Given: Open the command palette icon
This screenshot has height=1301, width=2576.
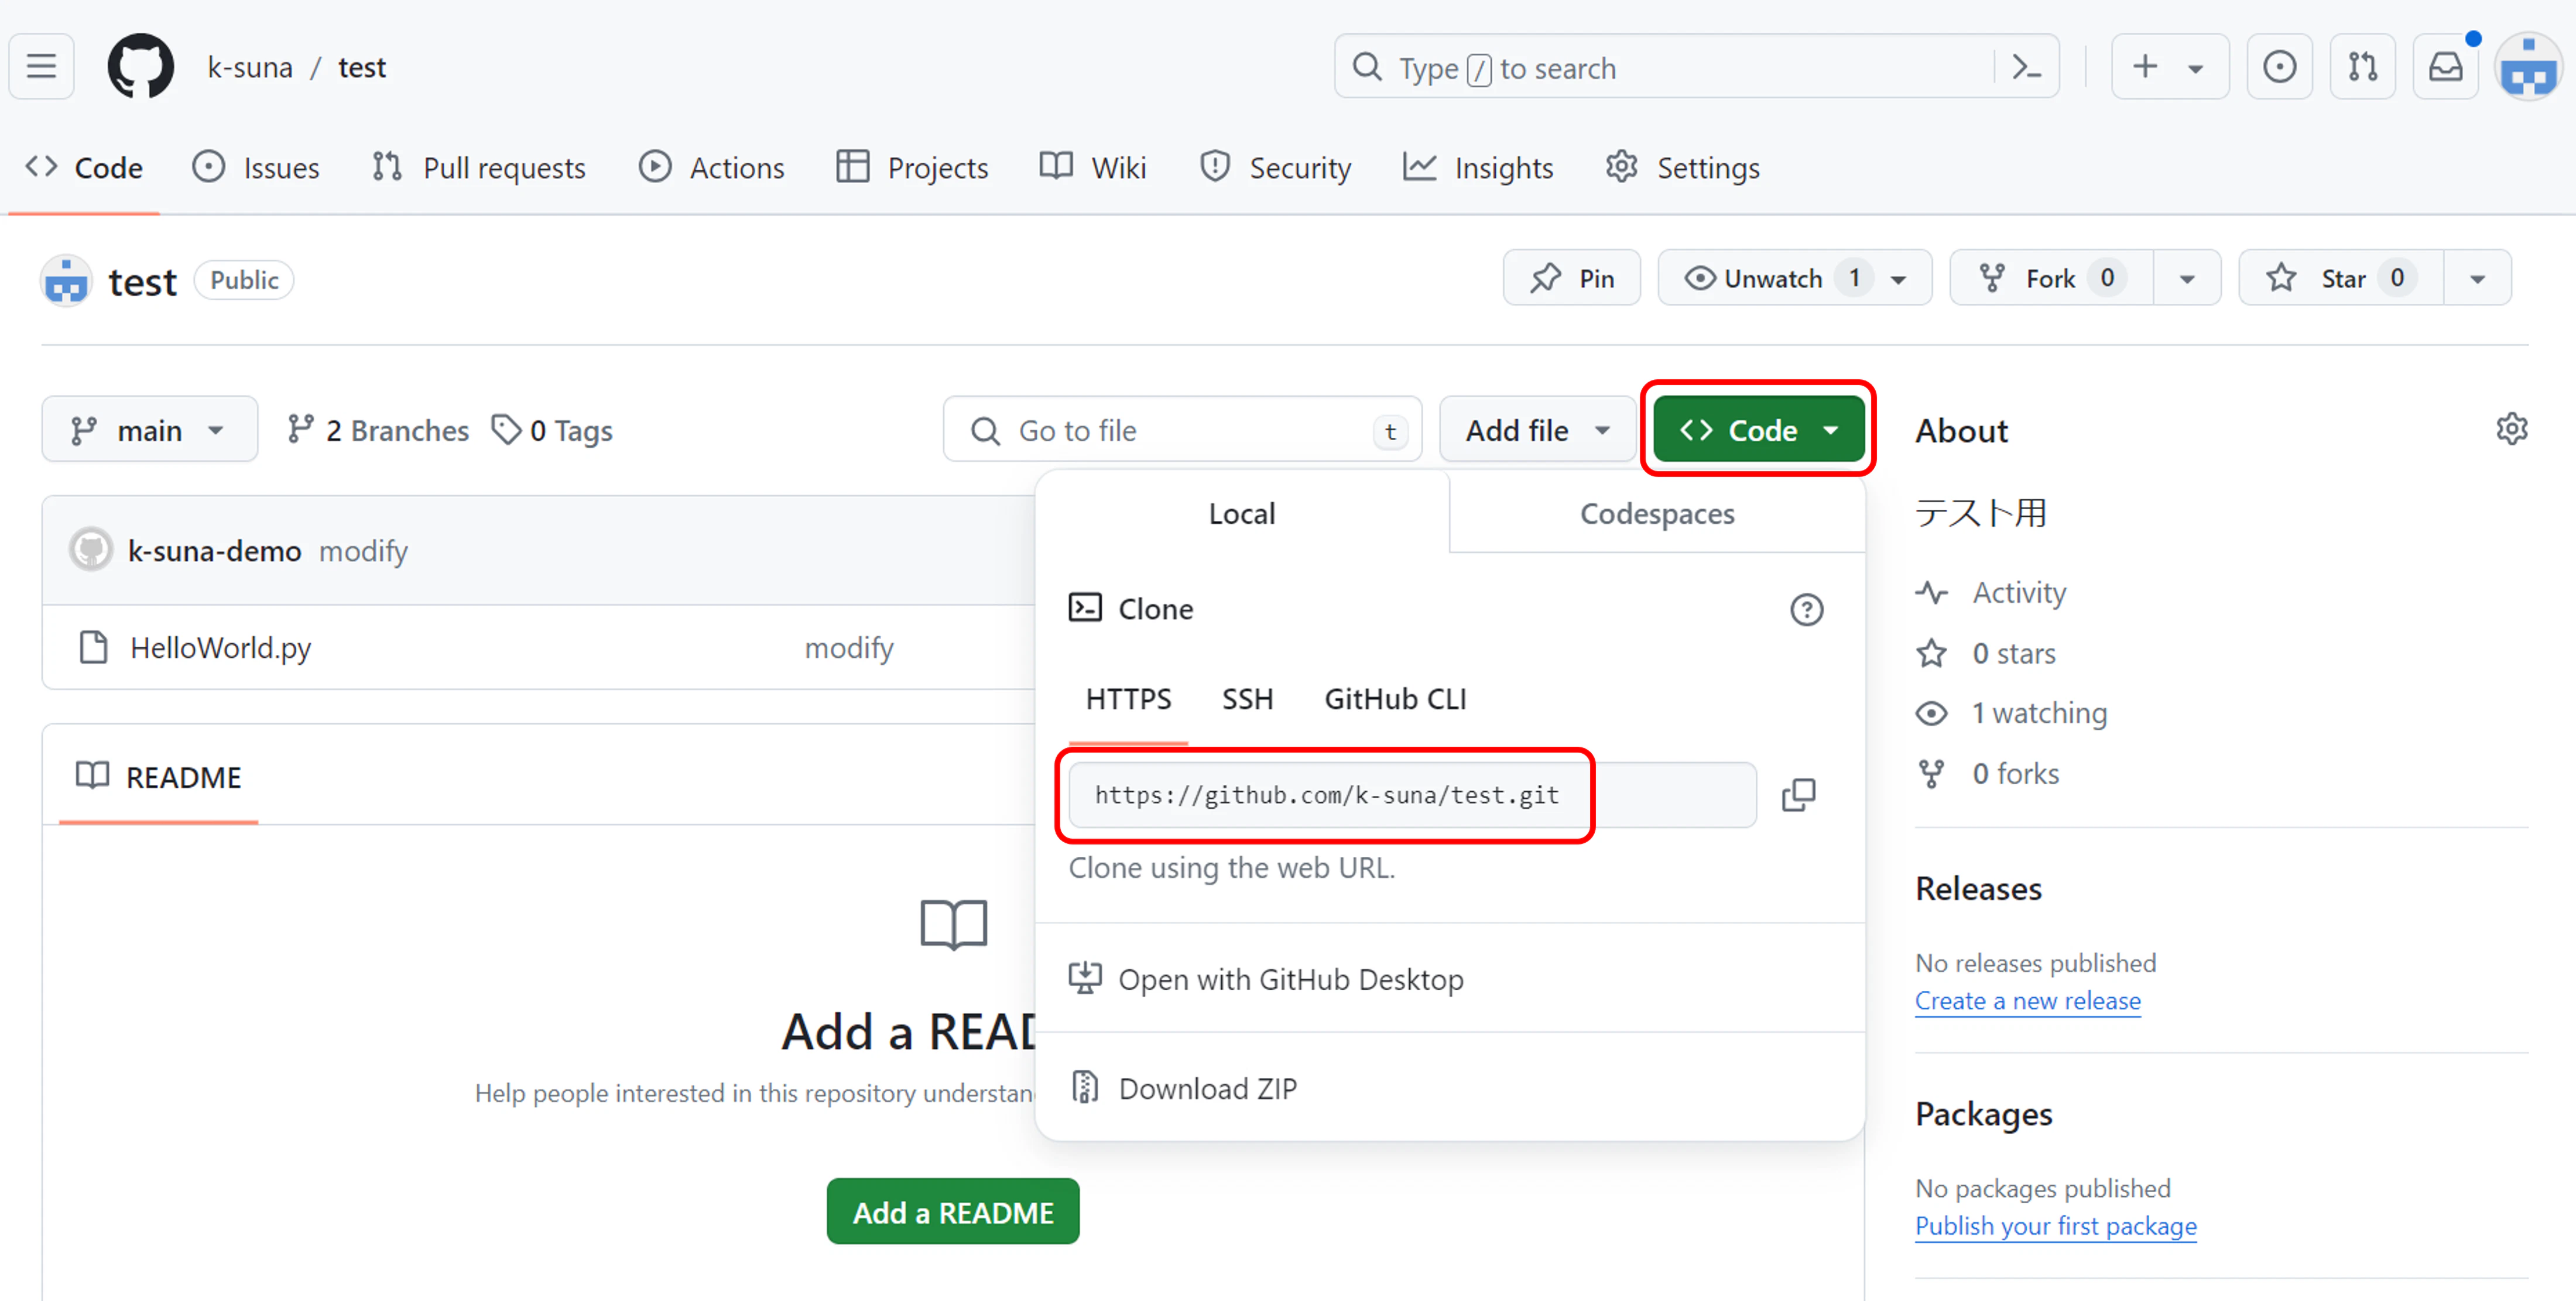Looking at the screenshot, I should (x=2026, y=67).
